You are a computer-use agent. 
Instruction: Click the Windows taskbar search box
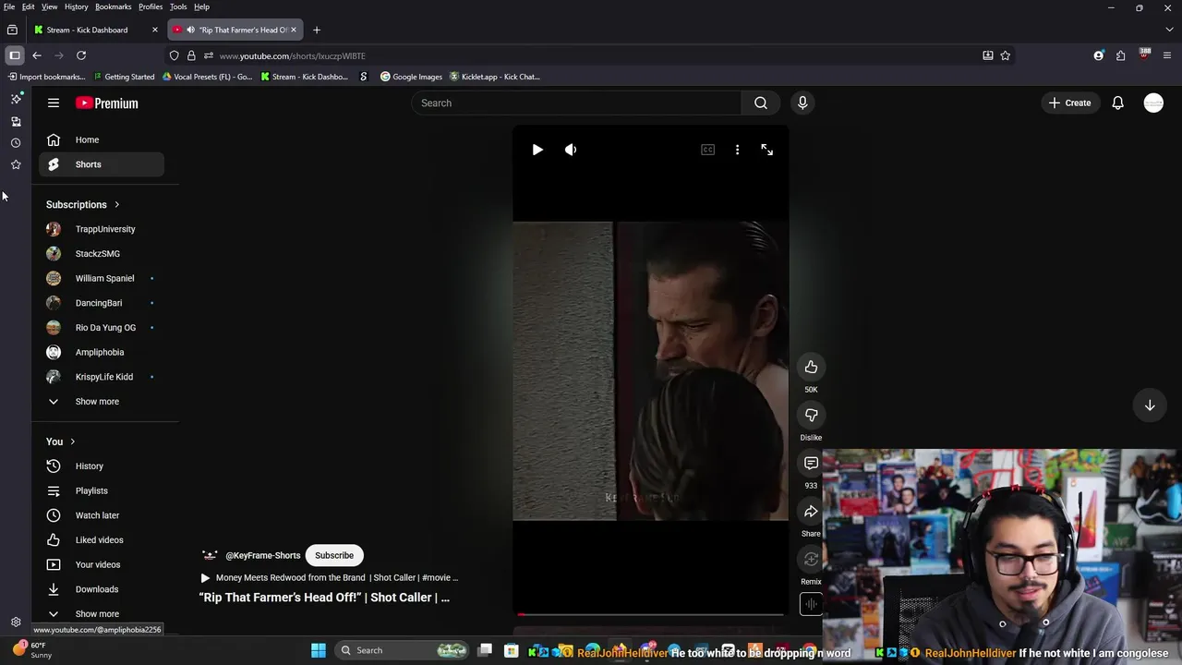(402, 650)
